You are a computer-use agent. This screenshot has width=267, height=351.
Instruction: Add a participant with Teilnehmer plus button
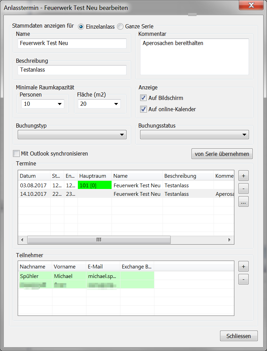244,266
